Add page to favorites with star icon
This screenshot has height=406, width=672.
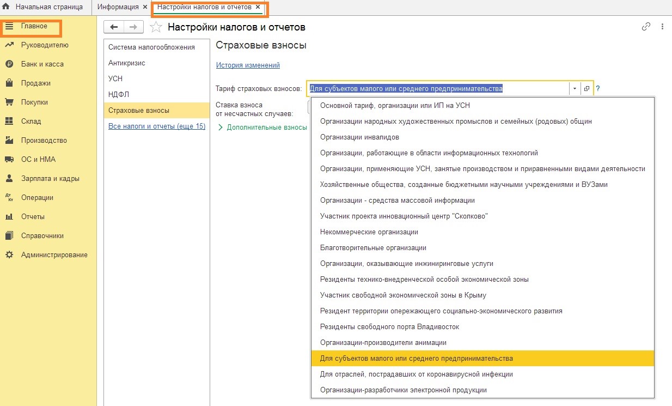click(156, 27)
